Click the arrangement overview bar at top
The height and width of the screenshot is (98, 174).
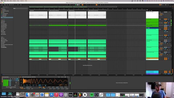tap(73, 7)
